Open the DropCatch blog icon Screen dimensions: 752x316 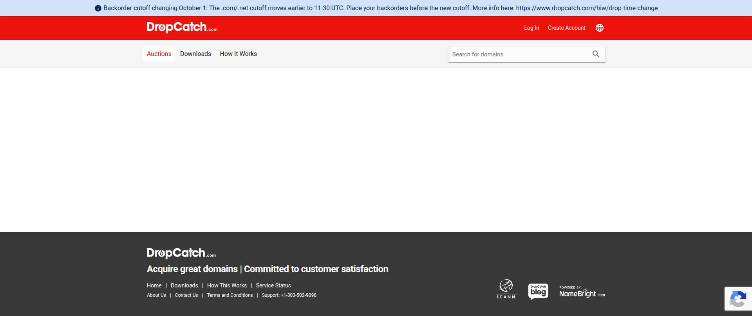(538, 291)
